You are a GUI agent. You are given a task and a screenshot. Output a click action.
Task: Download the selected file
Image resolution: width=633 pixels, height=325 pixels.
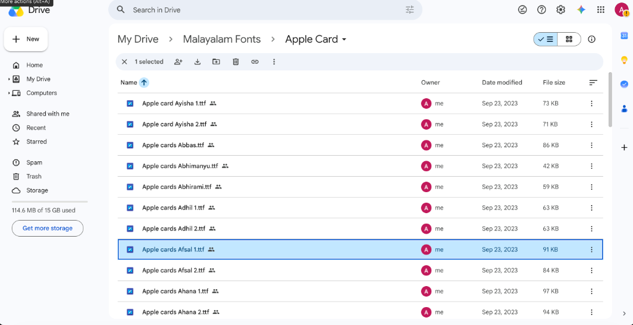pos(197,62)
